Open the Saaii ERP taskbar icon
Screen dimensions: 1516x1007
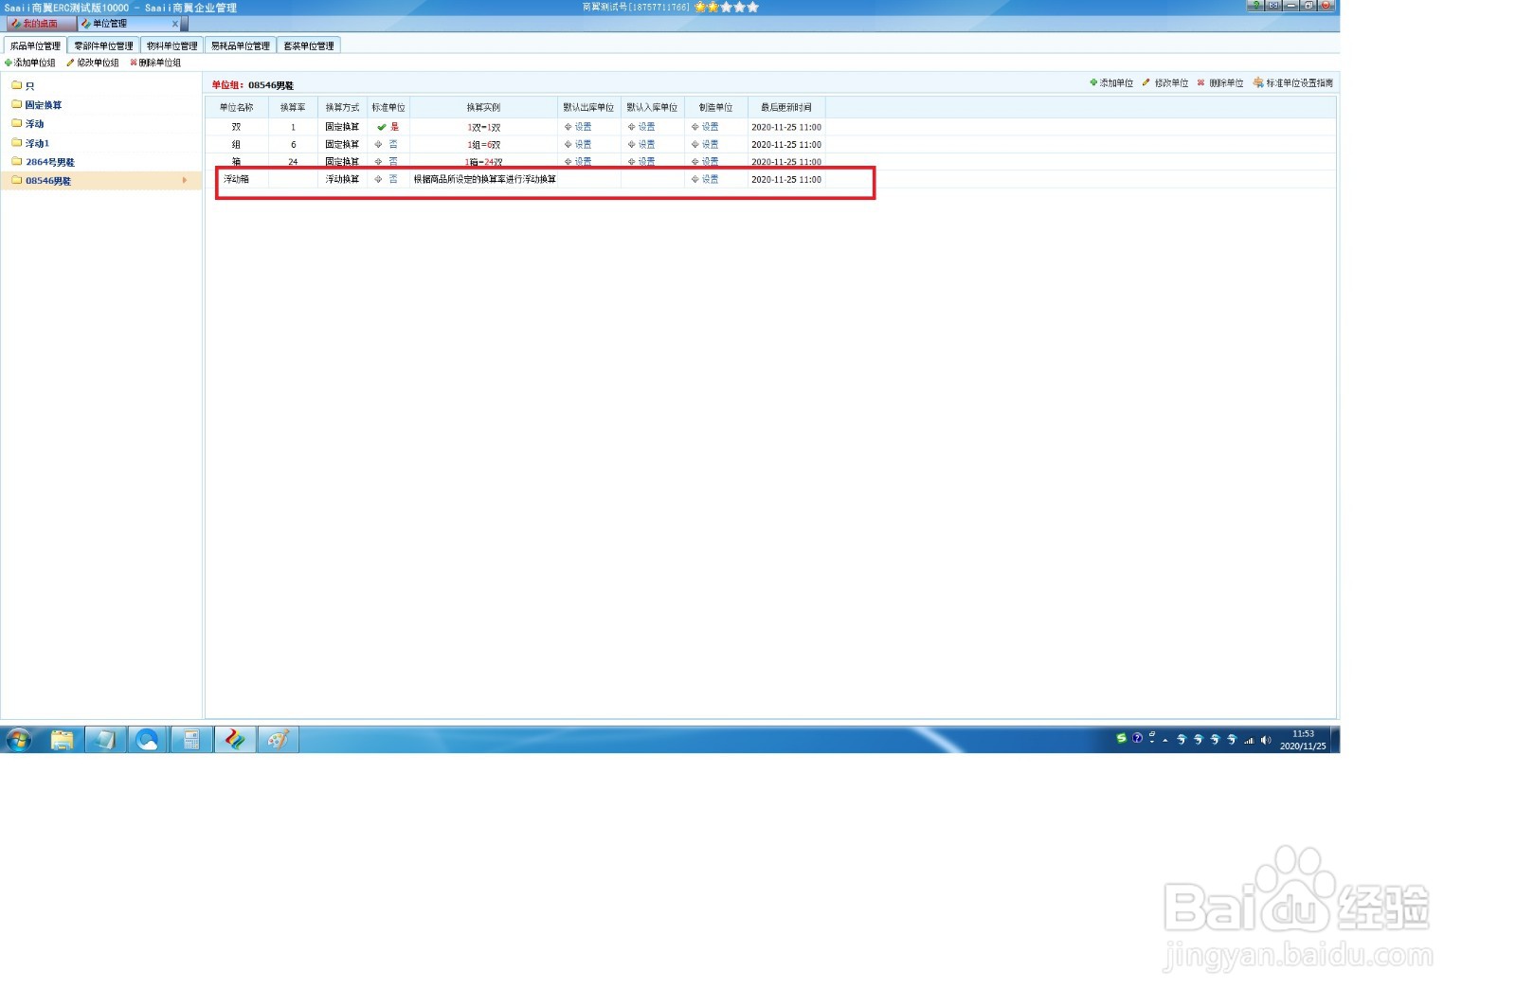(235, 740)
